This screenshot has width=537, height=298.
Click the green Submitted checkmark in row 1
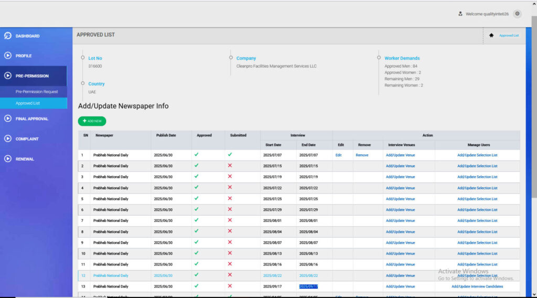pos(230,155)
